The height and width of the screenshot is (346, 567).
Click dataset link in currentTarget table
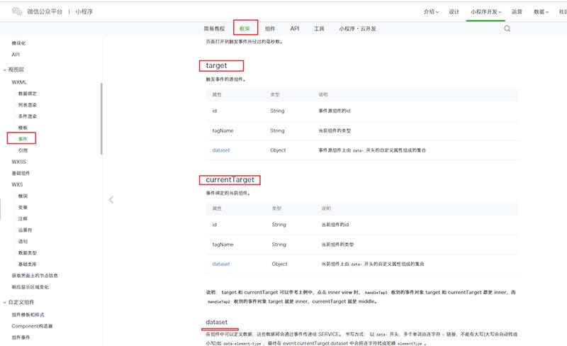(x=220, y=264)
